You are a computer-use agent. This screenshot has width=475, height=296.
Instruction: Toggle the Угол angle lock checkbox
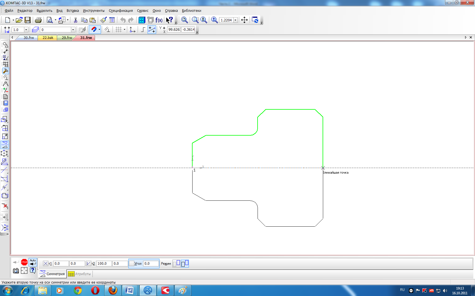[x=131, y=264]
